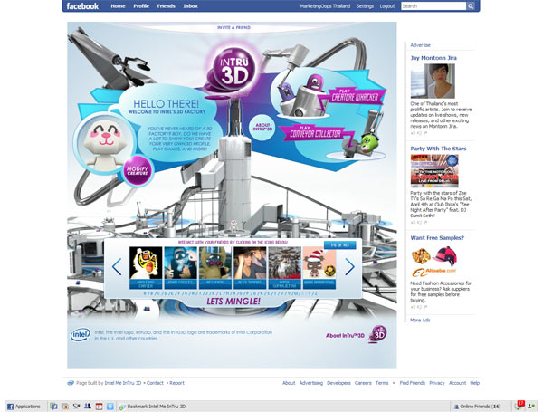Screen dimensions: 543x412
Task: Click the page icon before Page built by
Action: (71, 383)
